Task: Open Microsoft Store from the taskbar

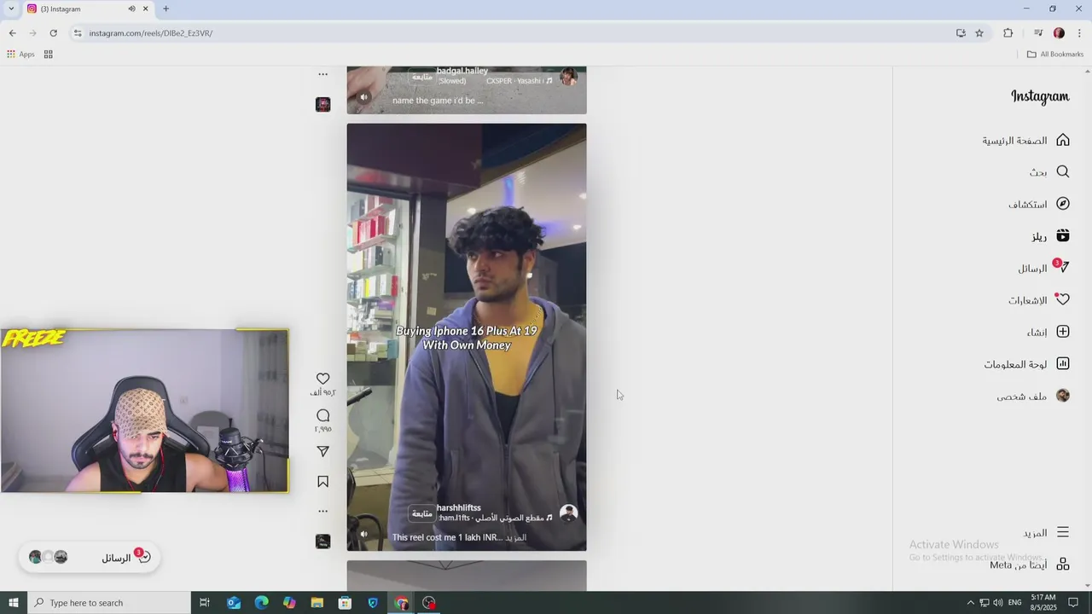Action: click(345, 603)
